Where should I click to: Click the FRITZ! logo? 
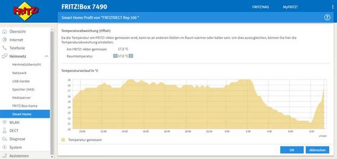click(x=26, y=11)
